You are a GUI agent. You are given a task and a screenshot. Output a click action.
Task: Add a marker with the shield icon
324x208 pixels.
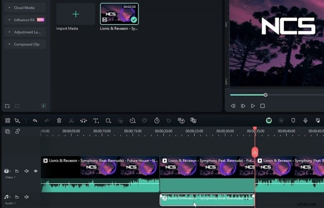[293, 120]
